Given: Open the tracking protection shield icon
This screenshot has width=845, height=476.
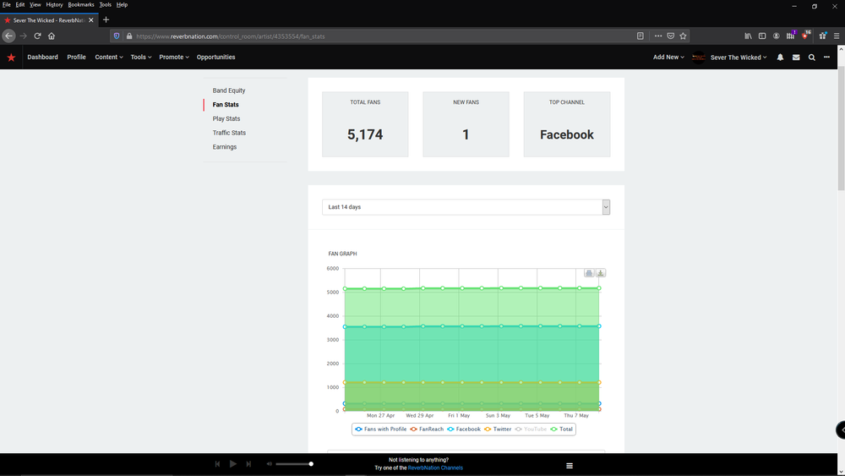Looking at the screenshot, I should tap(117, 36).
